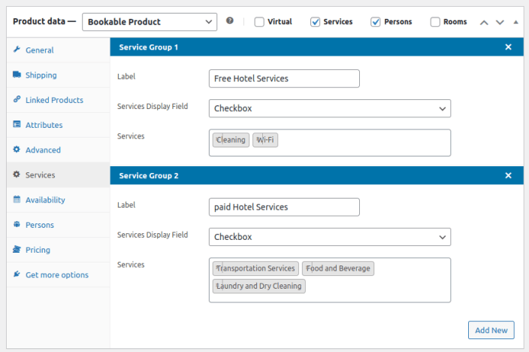Click the Get more options plug icon
Screen dimensions: 529x352
point(17,275)
